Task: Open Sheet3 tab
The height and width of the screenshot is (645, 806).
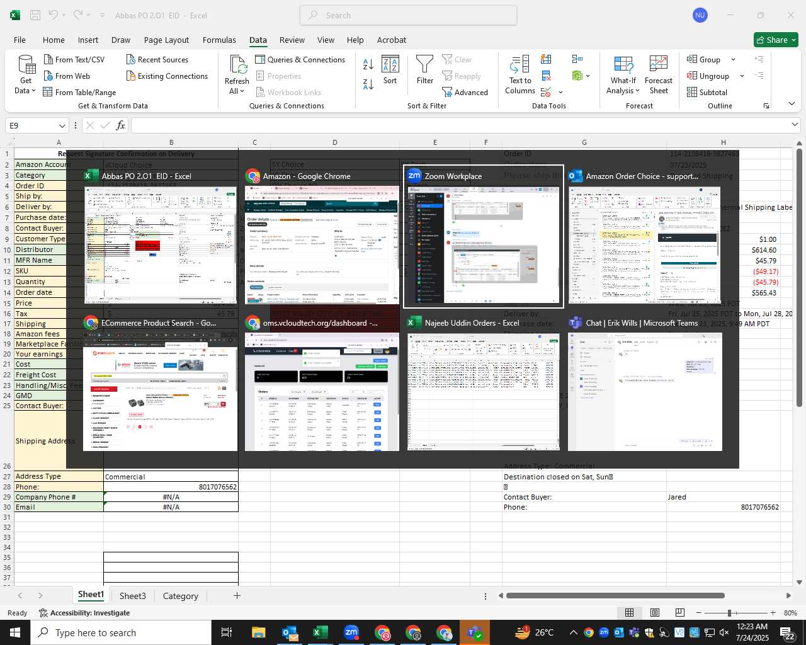Action: 132,596
